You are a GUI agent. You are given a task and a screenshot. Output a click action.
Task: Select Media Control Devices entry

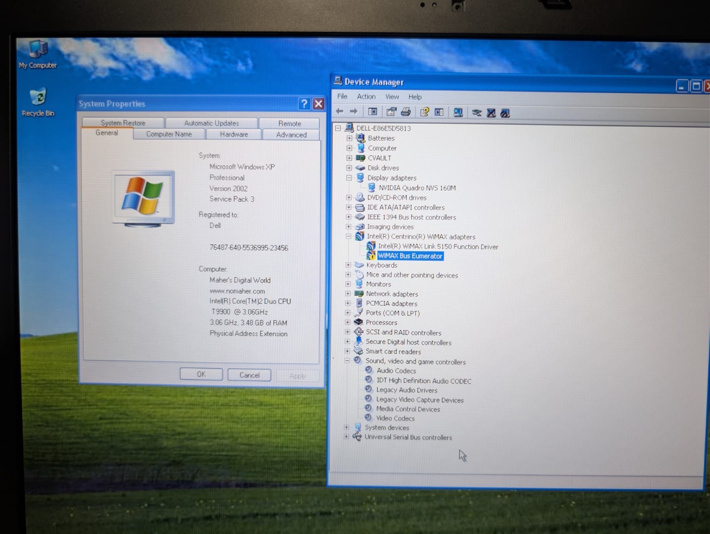coord(408,409)
